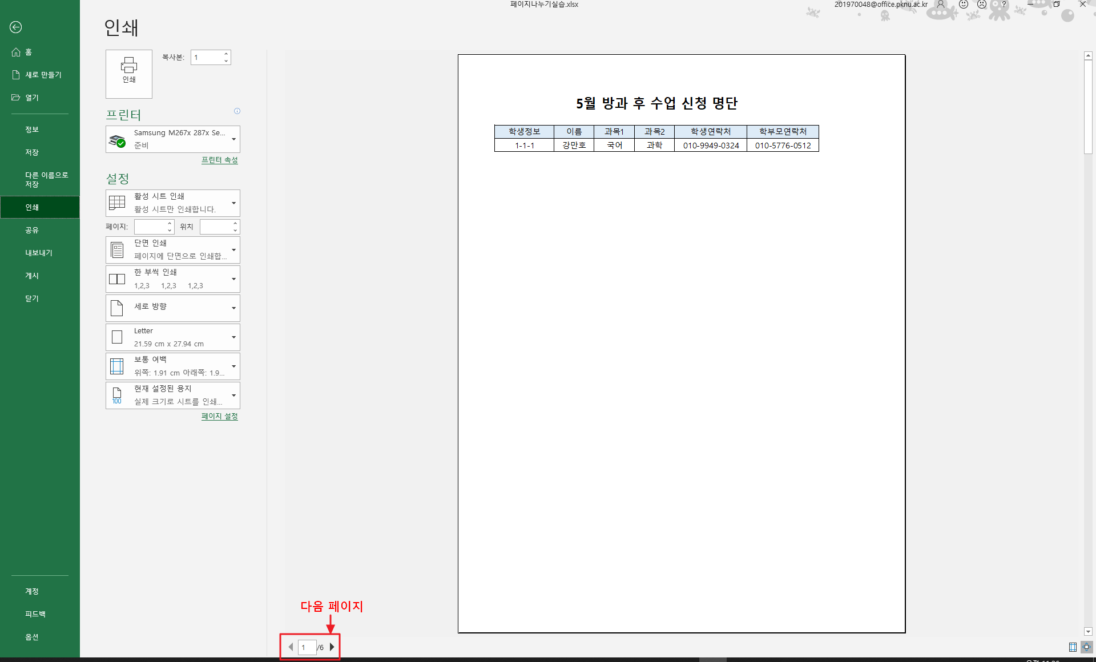The image size is (1096, 662).
Task: Click the back arrow to exit backstage
Action: point(16,27)
